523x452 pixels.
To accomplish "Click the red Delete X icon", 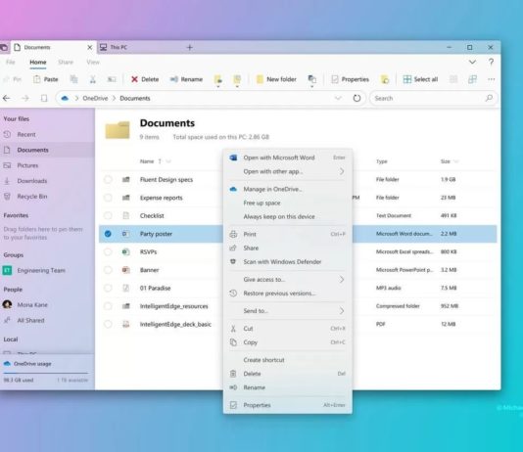I will point(134,79).
